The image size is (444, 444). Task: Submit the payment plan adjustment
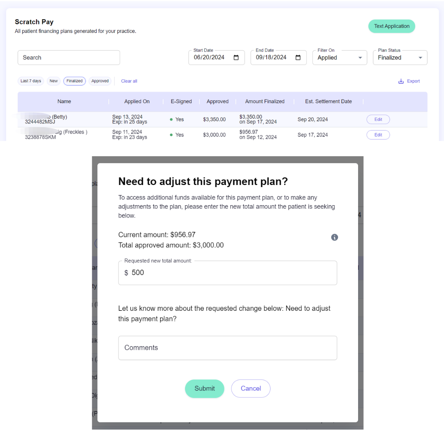(x=205, y=388)
